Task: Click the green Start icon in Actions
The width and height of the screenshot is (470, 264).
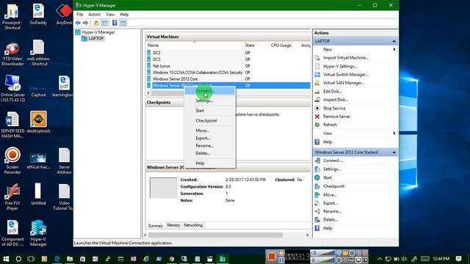Action: coord(317,177)
